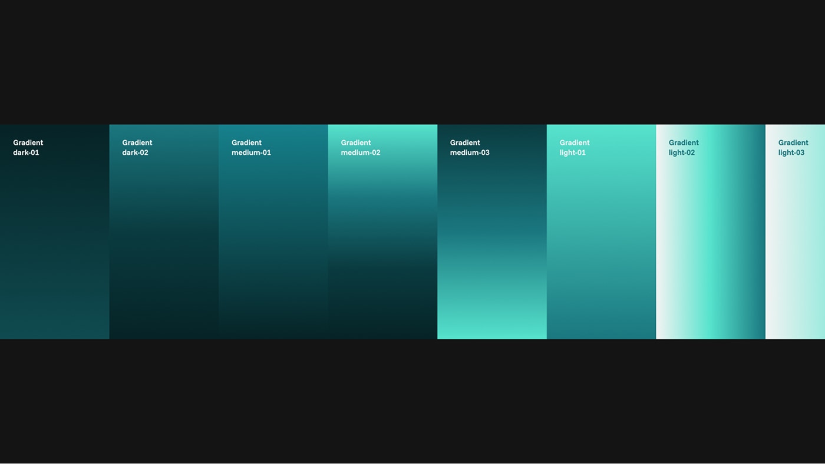Screen dimensions: 825x464
Task: Click the "Gradient light-01" label text
Action: click(x=575, y=147)
